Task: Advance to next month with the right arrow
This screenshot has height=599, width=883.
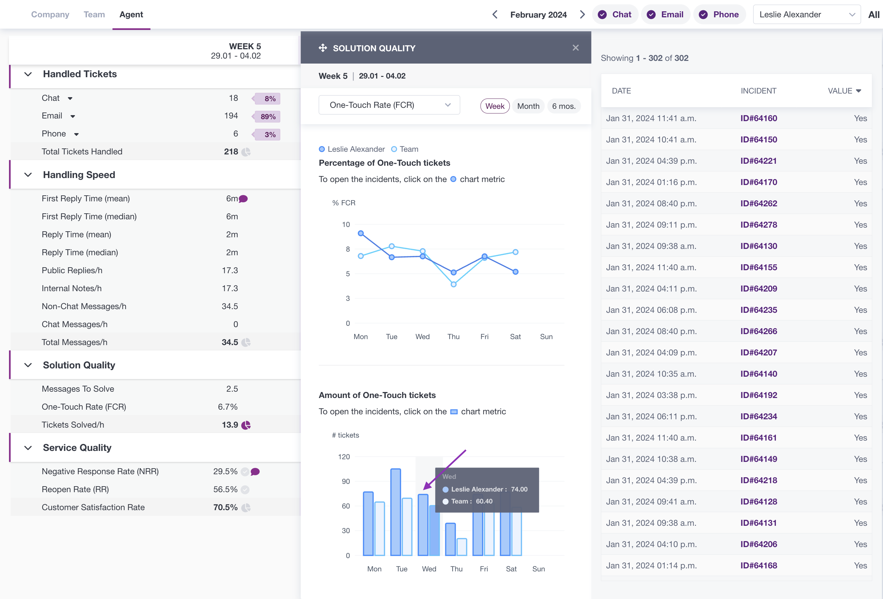Action: click(x=582, y=14)
